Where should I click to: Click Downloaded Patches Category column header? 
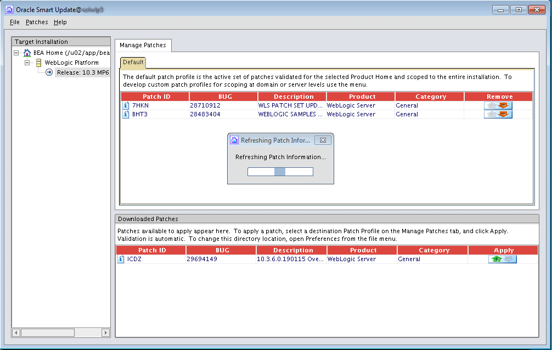click(x=433, y=250)
